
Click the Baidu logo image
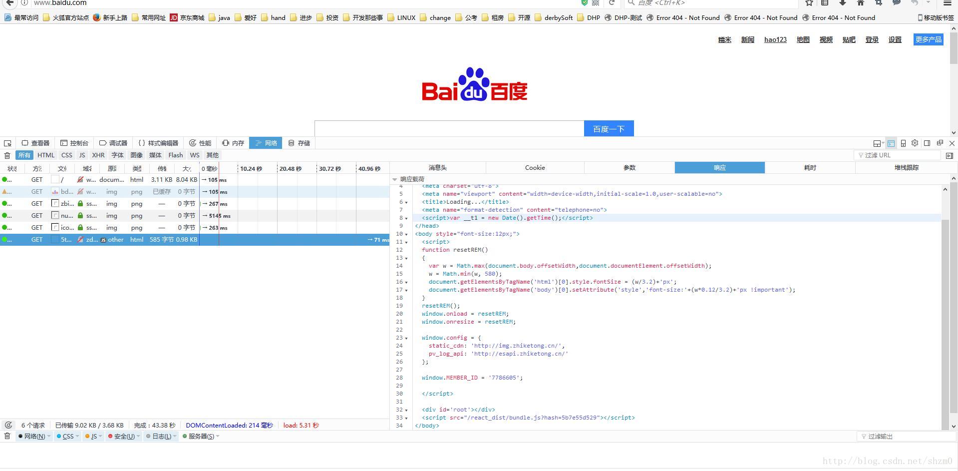(x=475, y=84)
